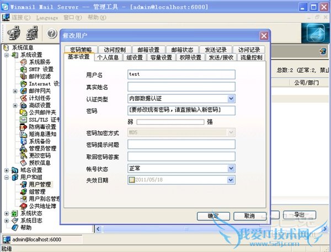This screenshot has width=331, height=252.
Task: Open 公共邮件夹 in the tree
Action: (x=42, y=112)
